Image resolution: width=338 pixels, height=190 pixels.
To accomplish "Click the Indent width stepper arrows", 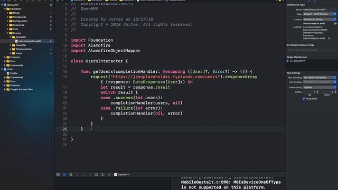I will pyautogui.click(x=335, y=92).
